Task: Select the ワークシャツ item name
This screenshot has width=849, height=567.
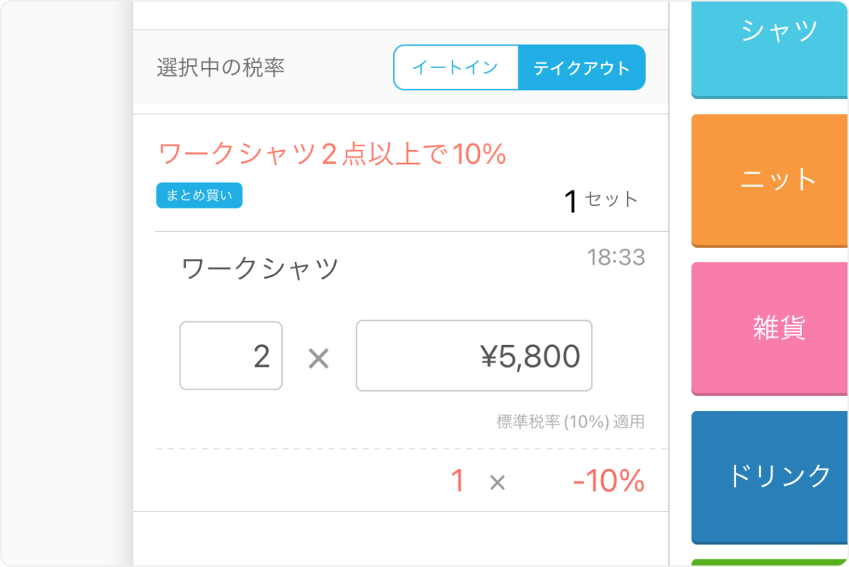Action: point(260,268)
